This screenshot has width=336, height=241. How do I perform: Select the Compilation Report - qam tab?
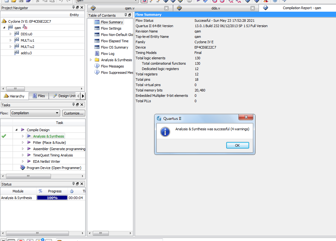coord(302,8)
